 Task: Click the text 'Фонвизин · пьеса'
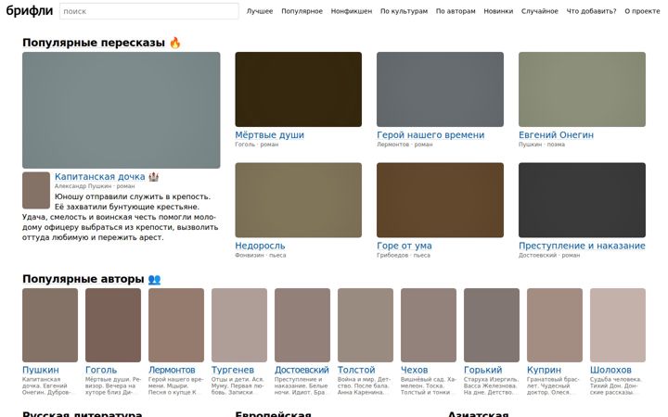261,256
